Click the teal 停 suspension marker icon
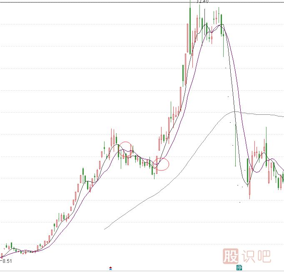This screenshot has width=284, height=272. [x=239, y=267]
